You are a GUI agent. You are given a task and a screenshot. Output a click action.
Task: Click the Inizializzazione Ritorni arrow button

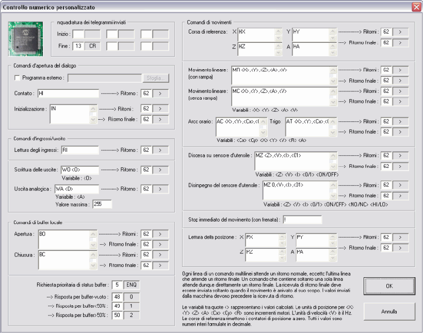[x=160, y=108]
